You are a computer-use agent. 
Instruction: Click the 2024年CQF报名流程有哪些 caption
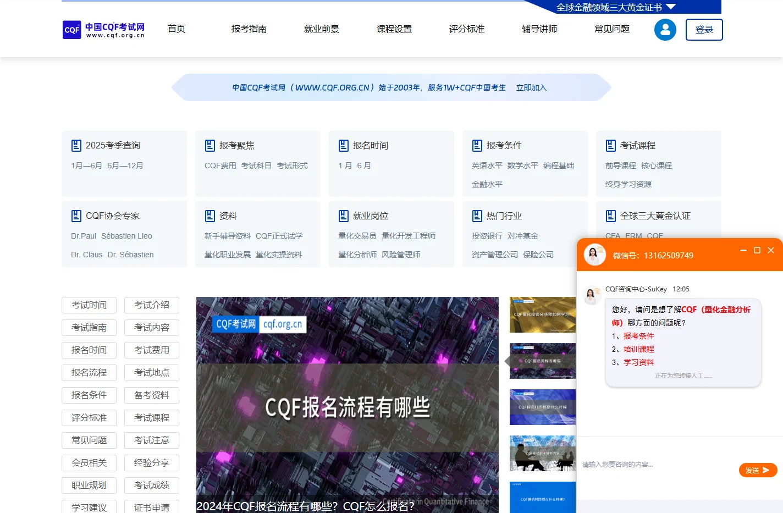305,506
